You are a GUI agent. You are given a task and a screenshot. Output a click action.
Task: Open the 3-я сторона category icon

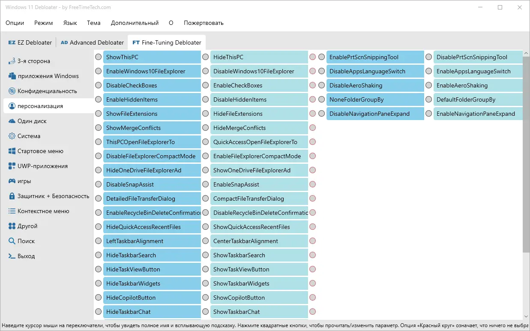12,61
